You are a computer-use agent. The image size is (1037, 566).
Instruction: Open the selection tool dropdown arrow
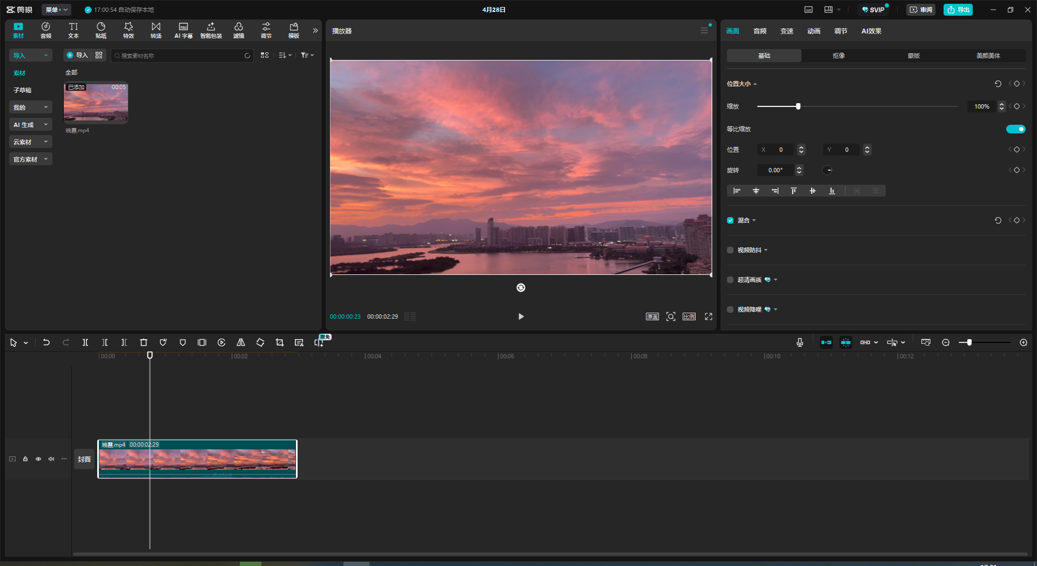[x=26, y=343]
